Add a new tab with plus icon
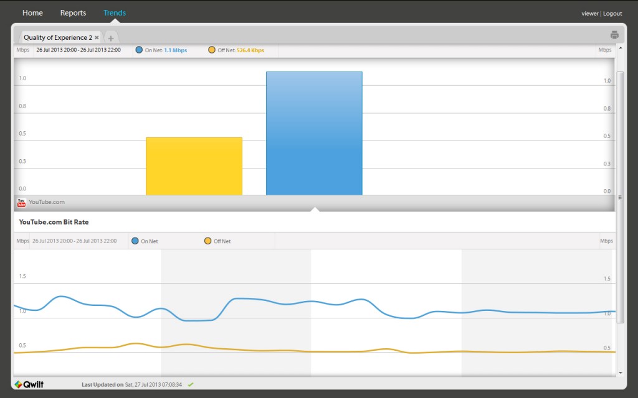 [x=111, y=38]
